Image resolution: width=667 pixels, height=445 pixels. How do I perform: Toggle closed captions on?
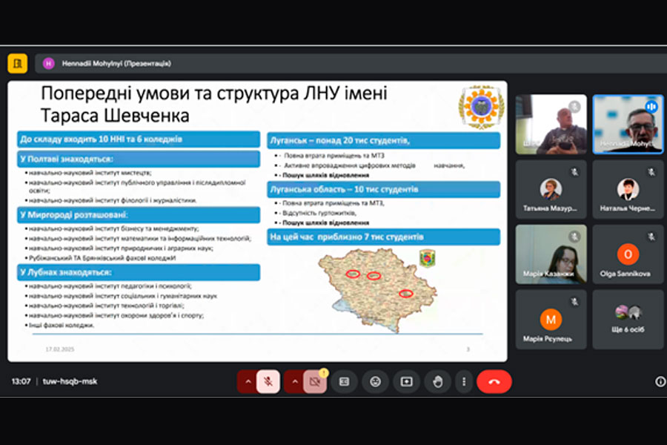pos(344,381)
